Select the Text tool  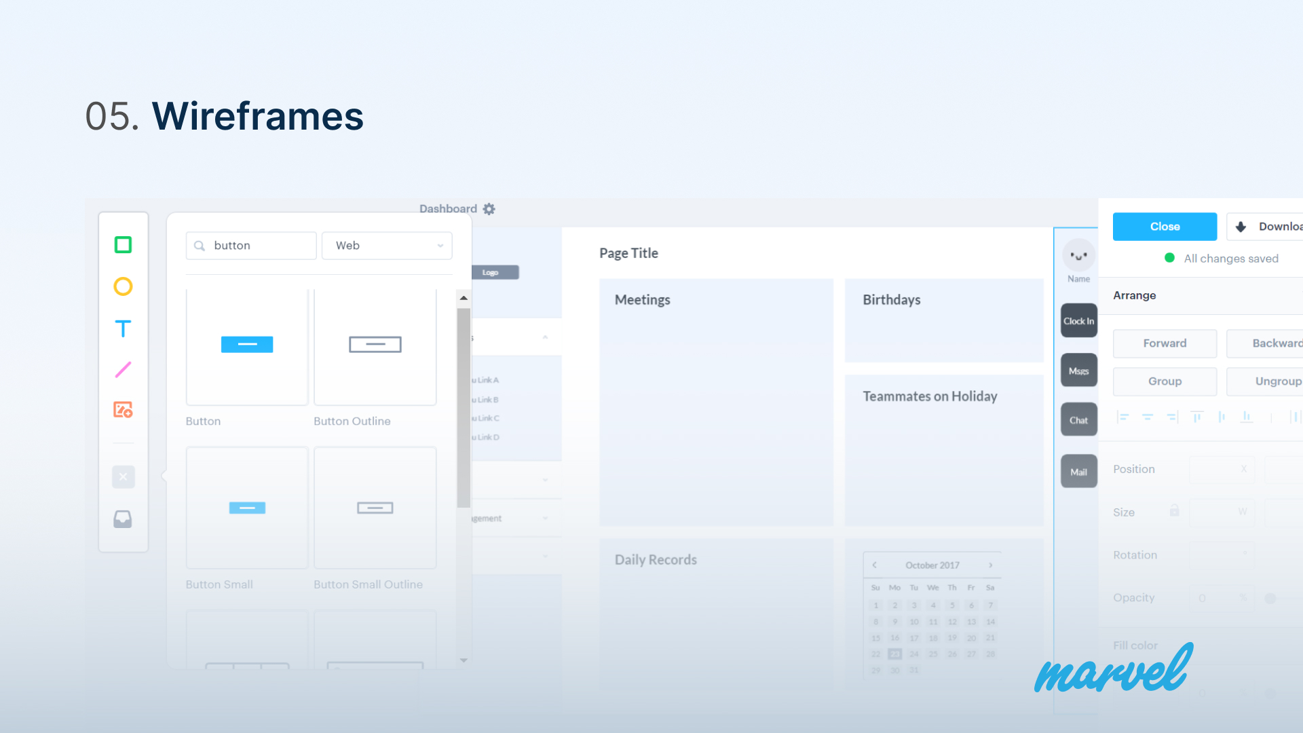123,328
